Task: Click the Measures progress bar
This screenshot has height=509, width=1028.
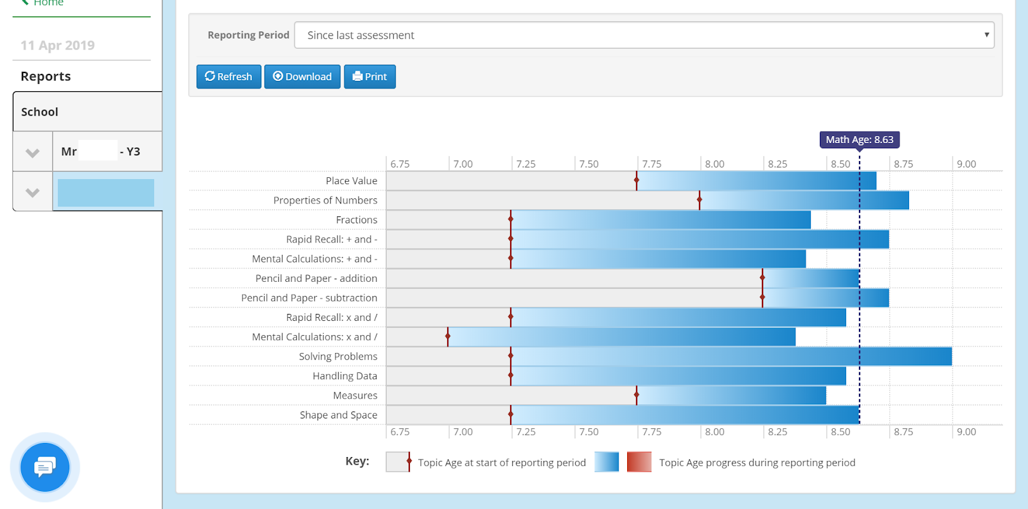Action: [x=731, y=395]
